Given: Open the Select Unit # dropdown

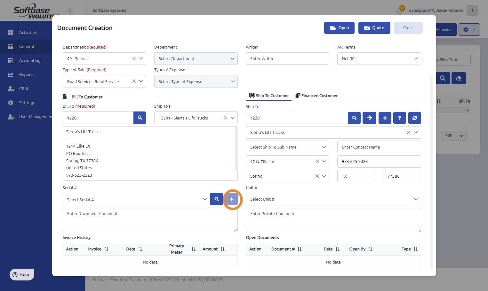Looking at the screenshot, I should pyautogui.click(x=333, y=199).
